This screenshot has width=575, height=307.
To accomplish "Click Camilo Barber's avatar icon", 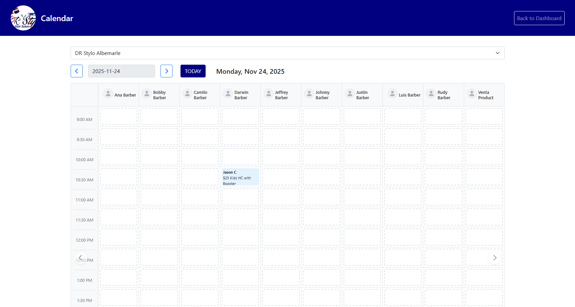I will [x=187, y=94].
